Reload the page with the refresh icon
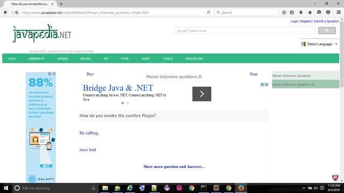 pos(209,12)
